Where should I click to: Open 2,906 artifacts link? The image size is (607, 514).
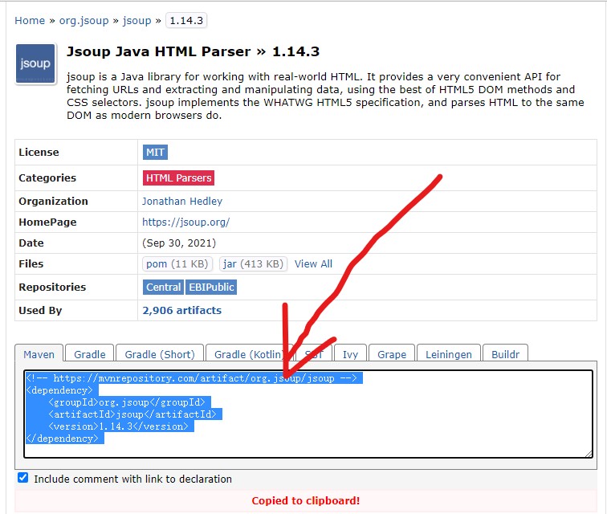[182, 310]
